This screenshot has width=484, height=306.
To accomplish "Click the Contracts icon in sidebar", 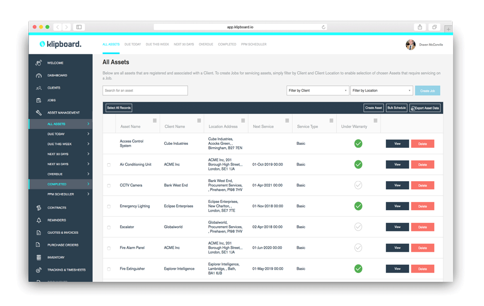I will [x=39, y=208].
